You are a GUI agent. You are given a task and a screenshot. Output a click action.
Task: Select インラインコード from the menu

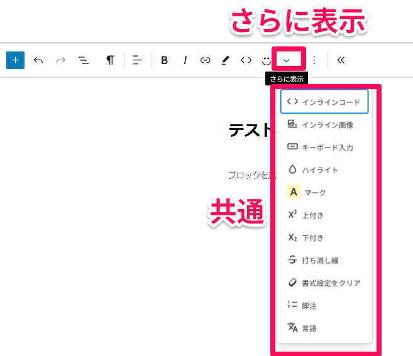324,102
